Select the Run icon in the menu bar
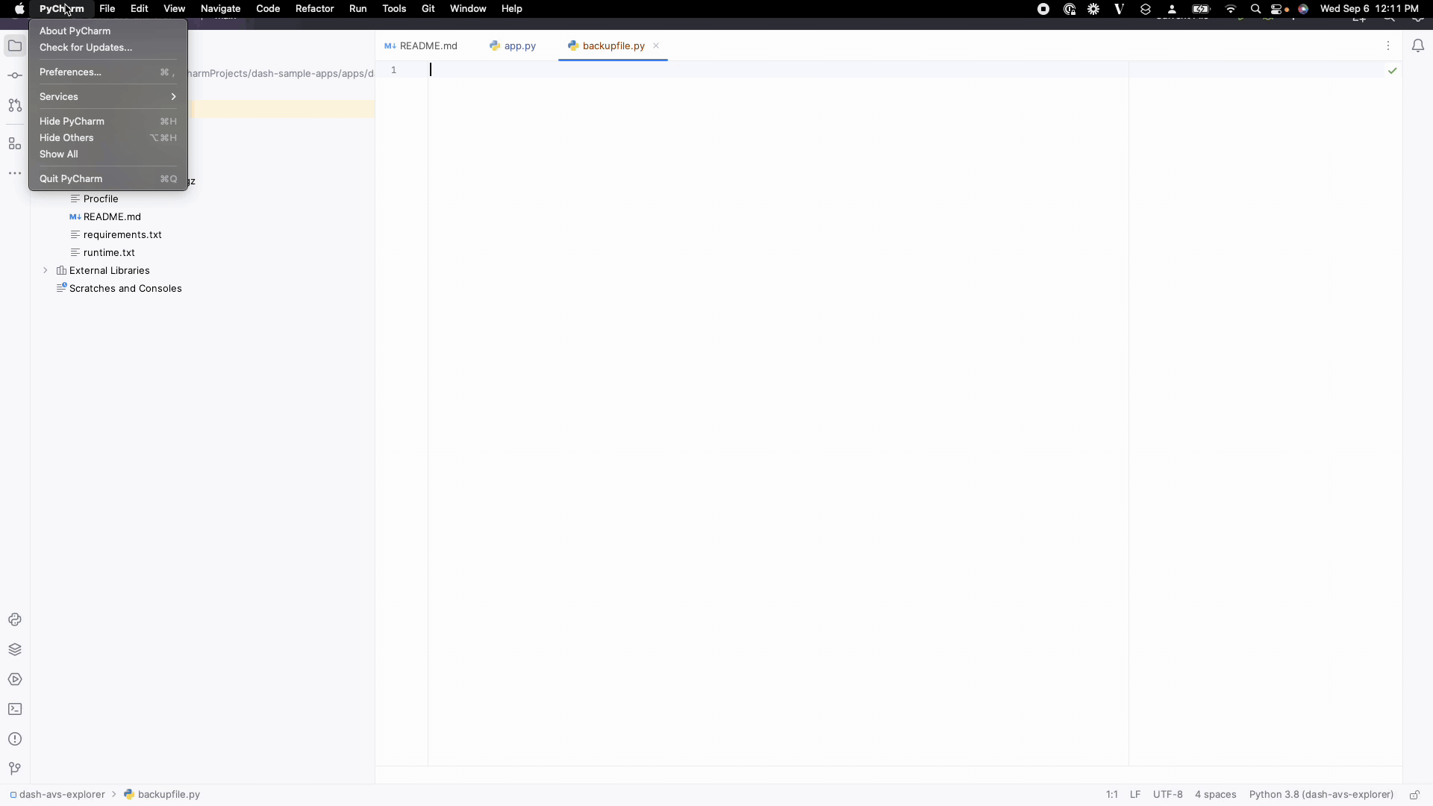1433x806 pixels. click(358, 9)
